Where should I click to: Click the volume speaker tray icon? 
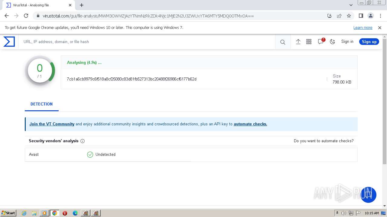(344, 213)
